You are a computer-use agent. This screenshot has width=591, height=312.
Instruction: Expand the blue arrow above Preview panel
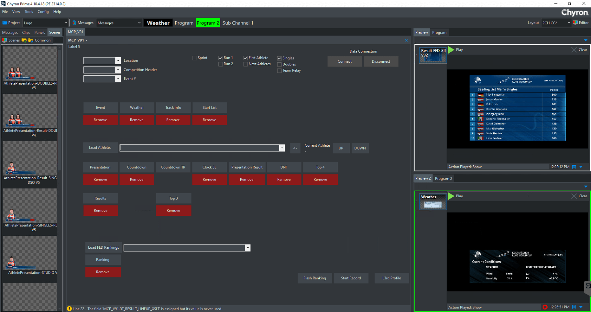tap(586, 40)
